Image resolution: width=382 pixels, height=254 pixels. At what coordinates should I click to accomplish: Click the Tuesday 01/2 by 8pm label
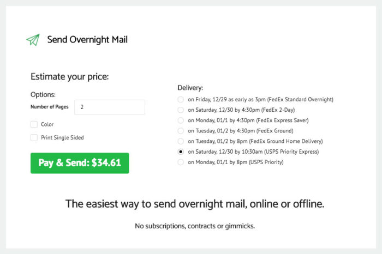click(x=255, y=141)
